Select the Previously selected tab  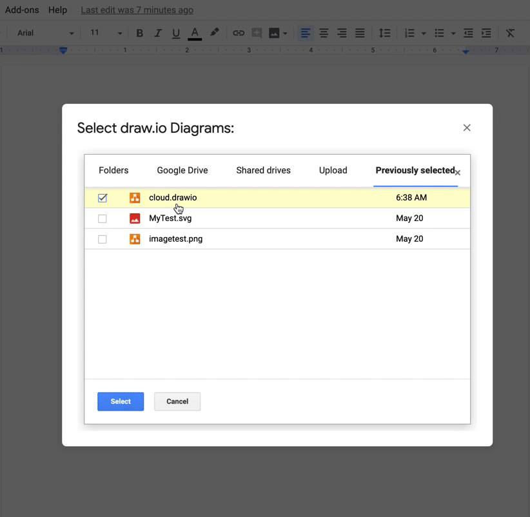415,170
